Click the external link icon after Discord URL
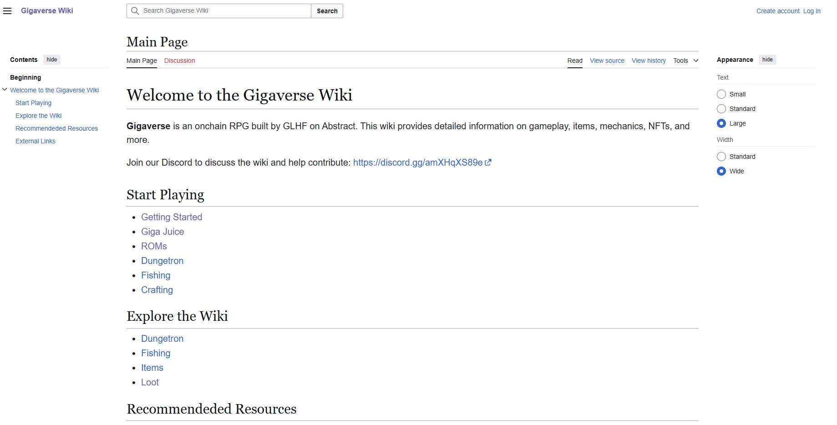Viewport: 837px width, 425px height. [x=488, y=162]
